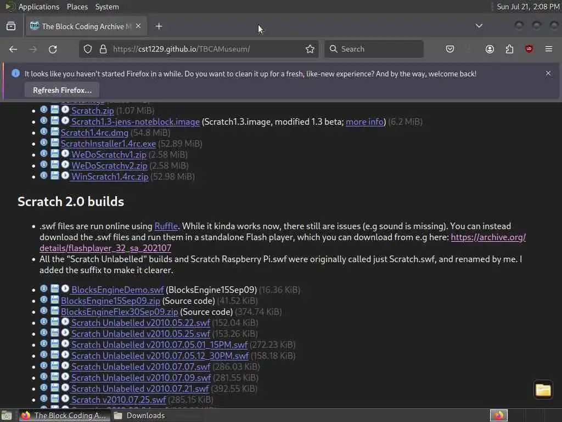562x422 pixels.
Task: Open ScratchInstaller1.4rc.exe link
Action: pos(108,144)
